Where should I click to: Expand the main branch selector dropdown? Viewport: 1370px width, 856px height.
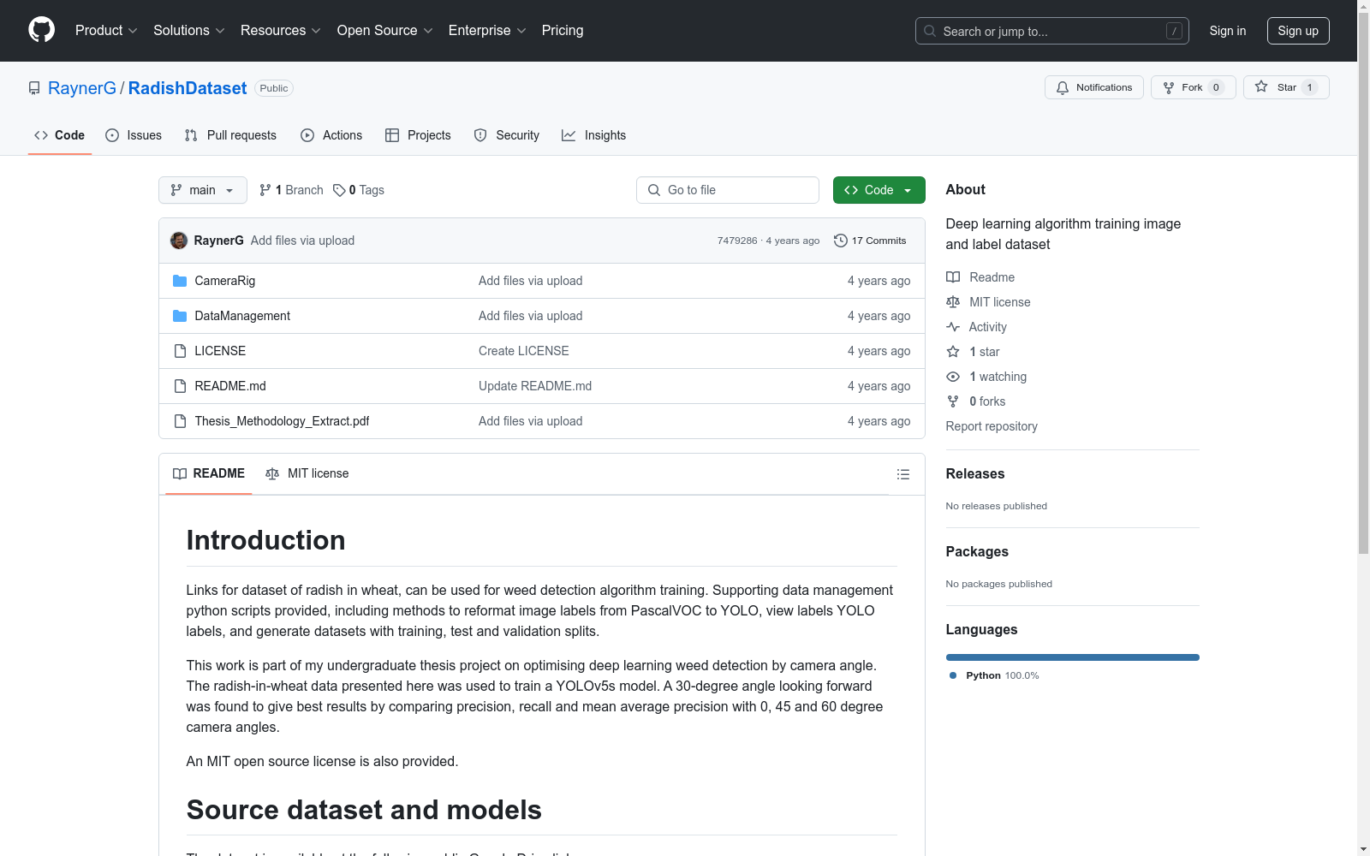[x=202, y=190]
